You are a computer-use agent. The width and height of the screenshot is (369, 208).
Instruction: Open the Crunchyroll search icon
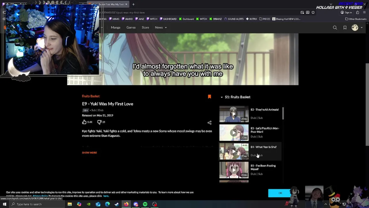(x=335, y=28)
